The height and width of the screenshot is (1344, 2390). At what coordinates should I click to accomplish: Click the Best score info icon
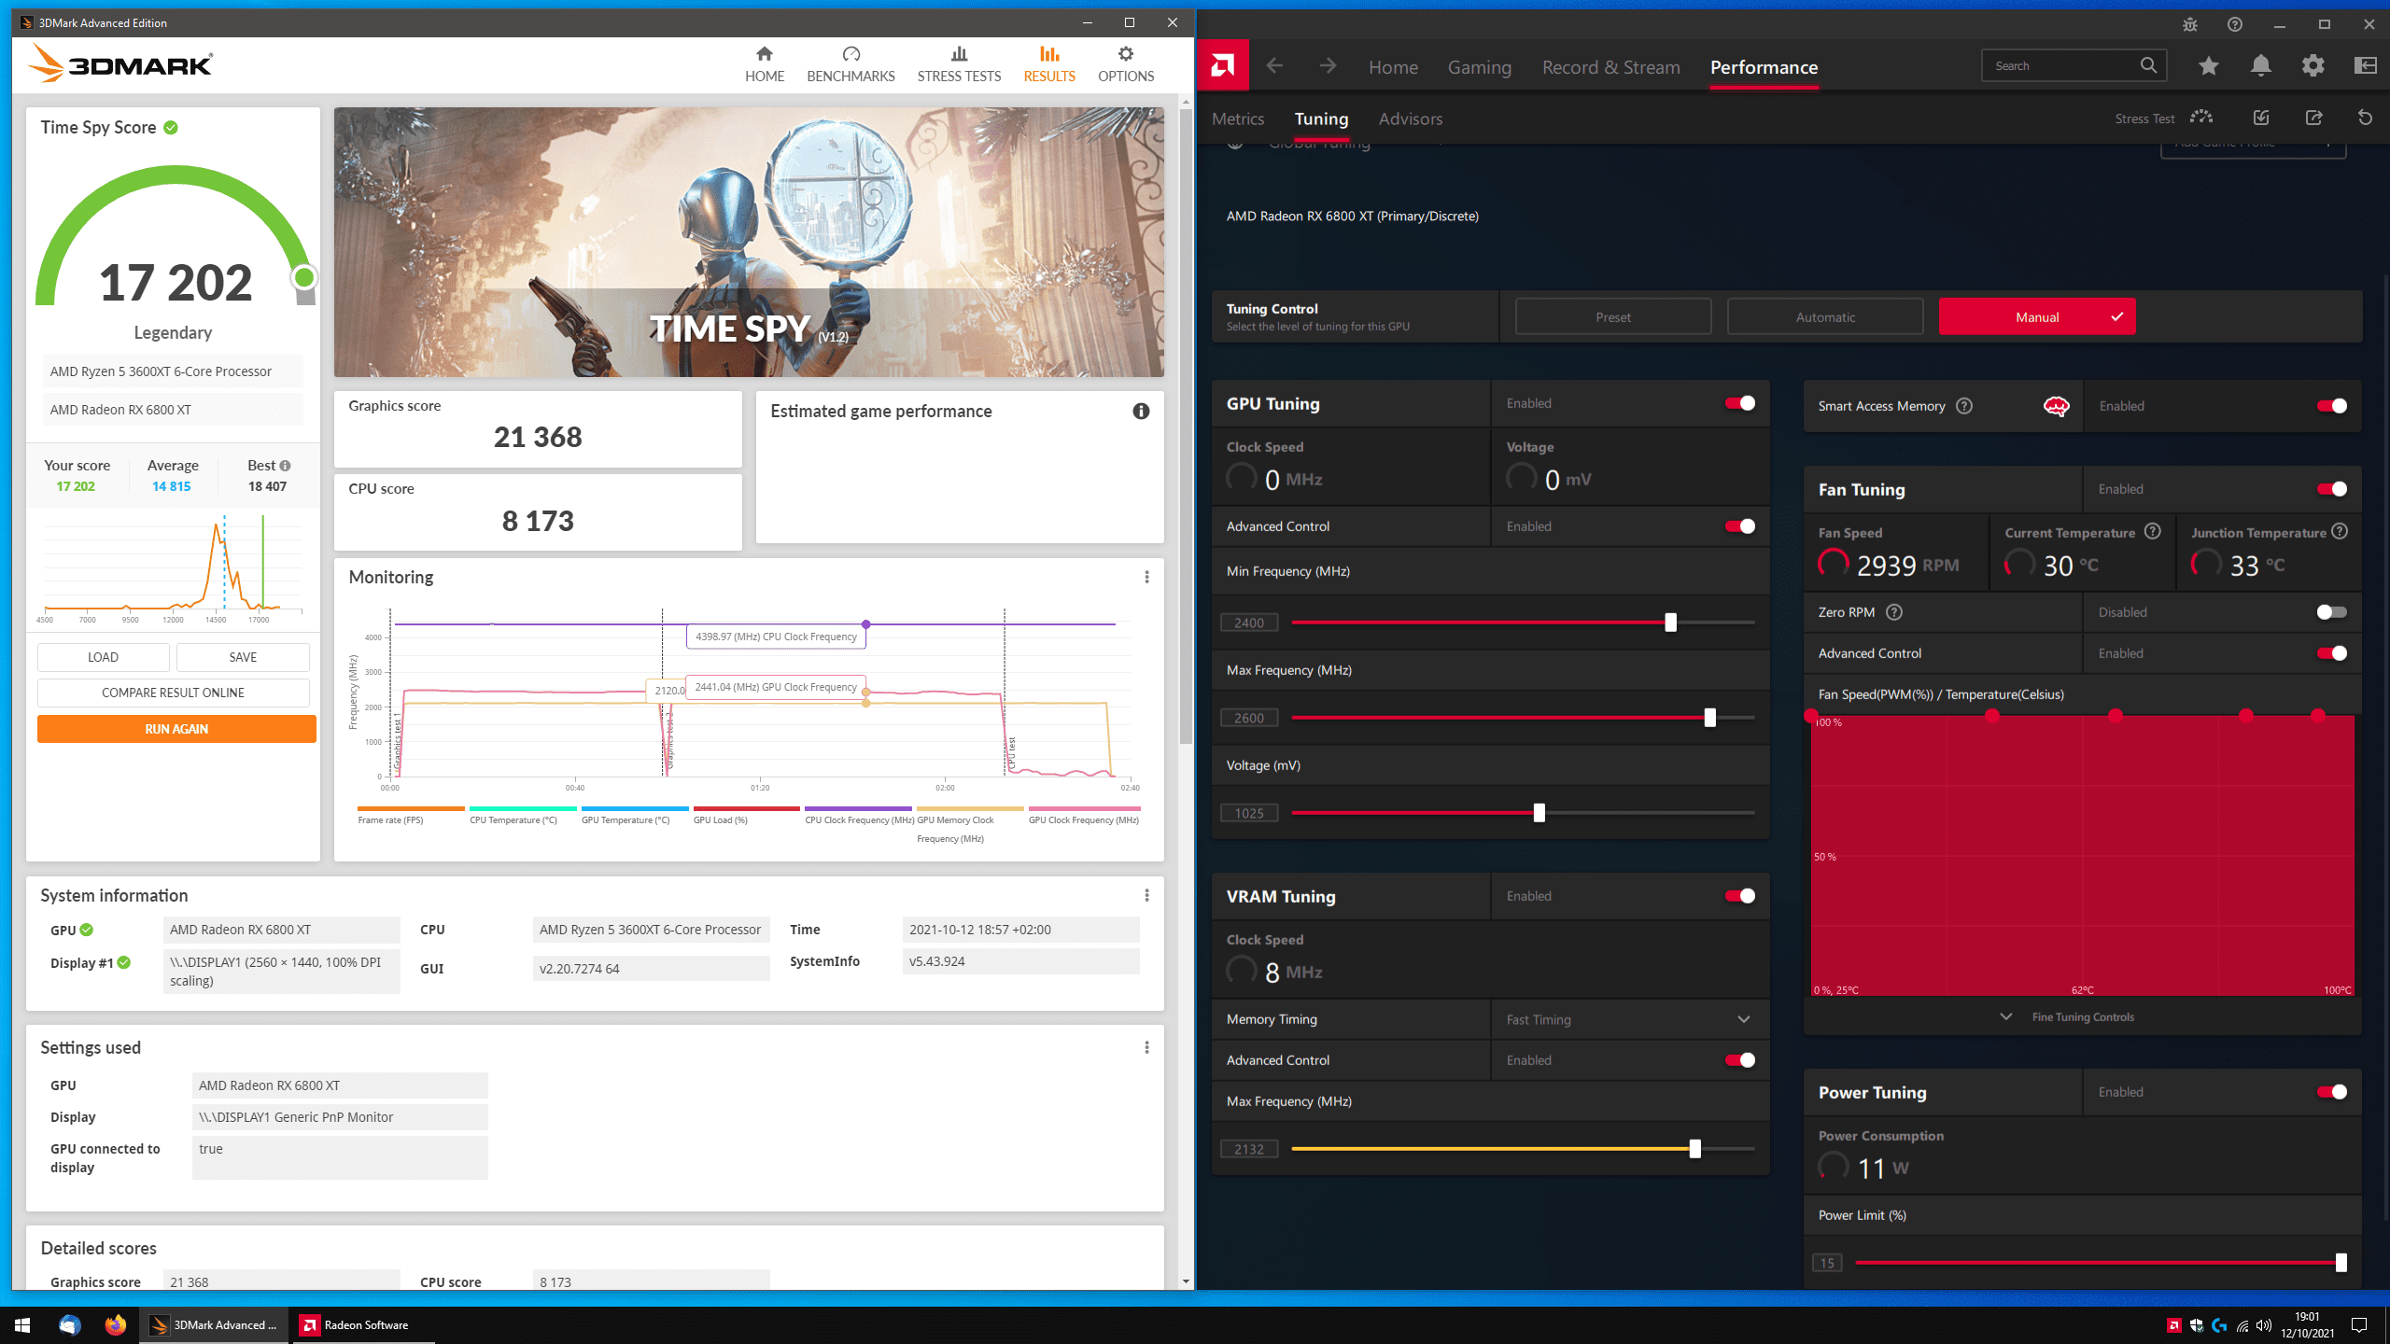[286, 466]
